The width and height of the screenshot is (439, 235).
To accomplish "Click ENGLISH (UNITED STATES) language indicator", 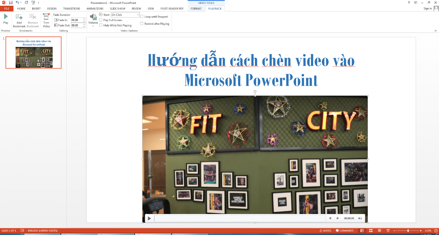I will 42,231.
